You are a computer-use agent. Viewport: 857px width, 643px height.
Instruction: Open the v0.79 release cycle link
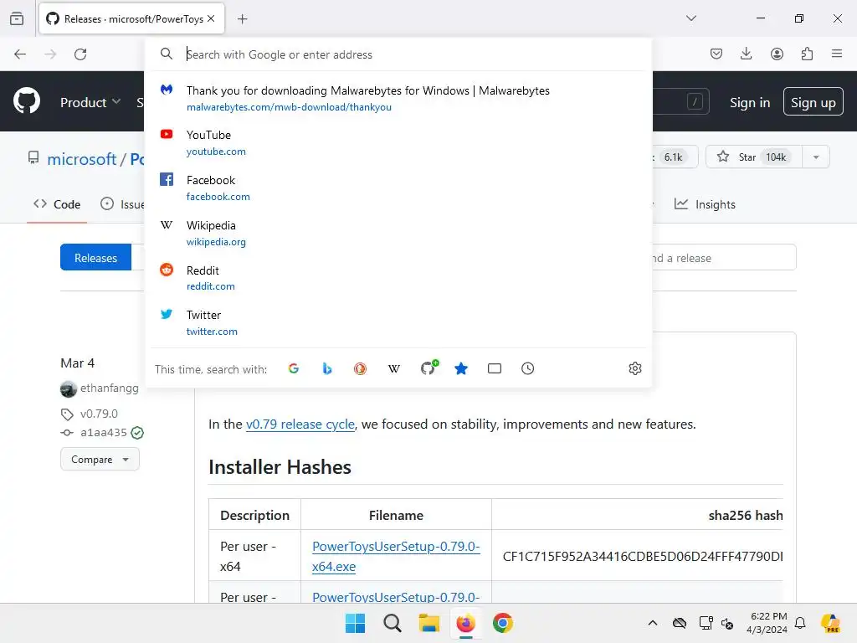coord(300,424)
